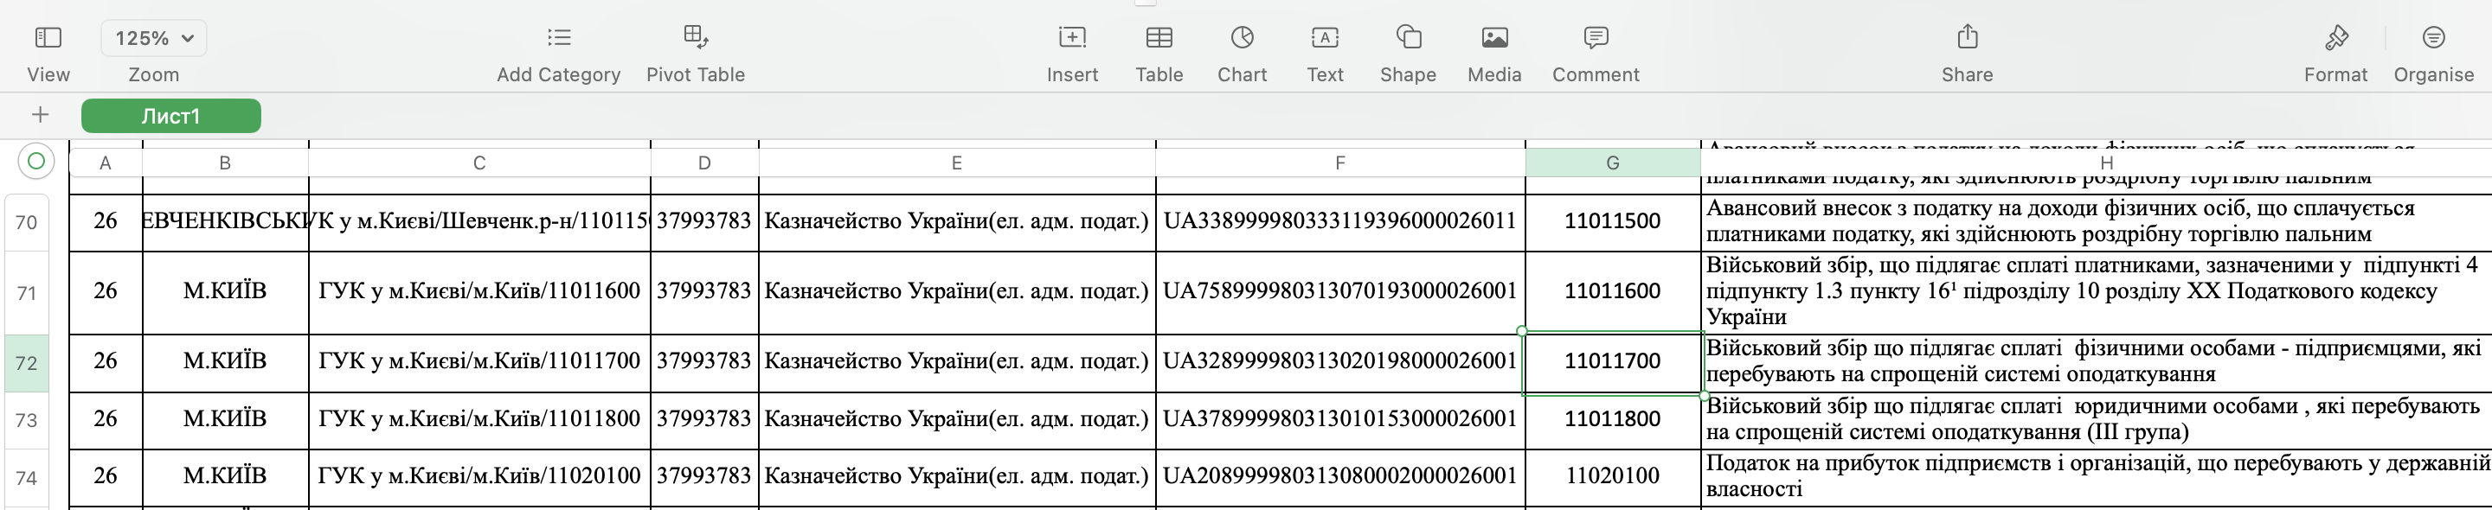The image size is (2492, 510).
Task: Click selected cell 11011700
Action: 1613,361
